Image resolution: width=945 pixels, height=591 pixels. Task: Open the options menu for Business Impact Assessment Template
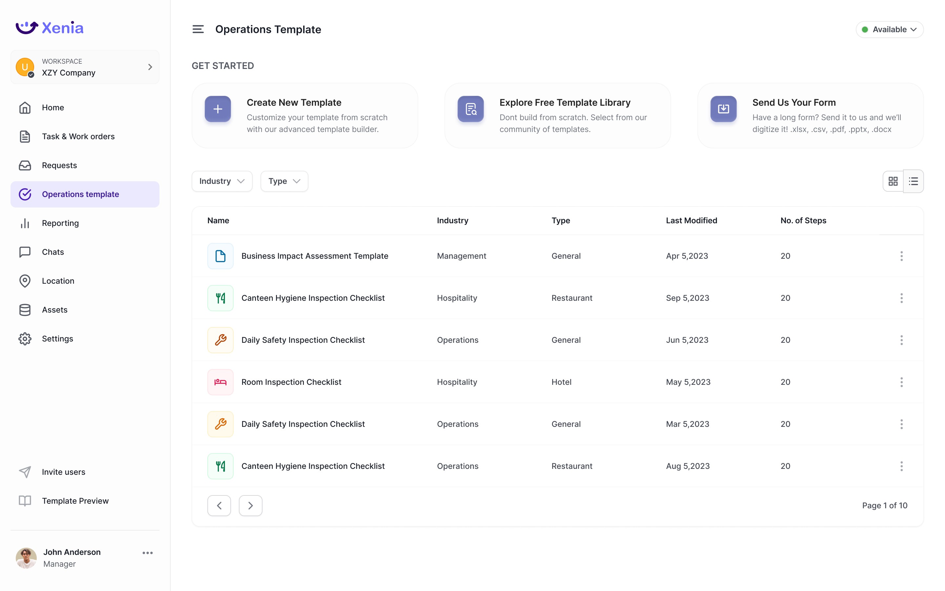coord(901,256)
